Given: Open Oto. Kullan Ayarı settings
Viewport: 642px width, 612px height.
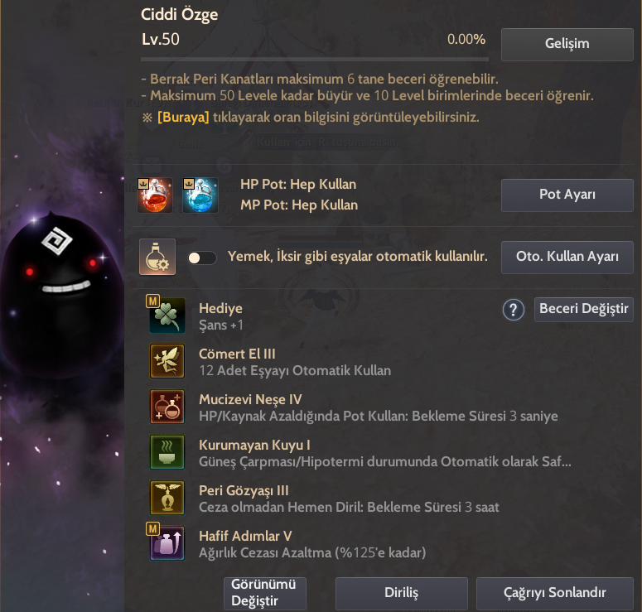Looking at the screenshot, I should 567,257.
